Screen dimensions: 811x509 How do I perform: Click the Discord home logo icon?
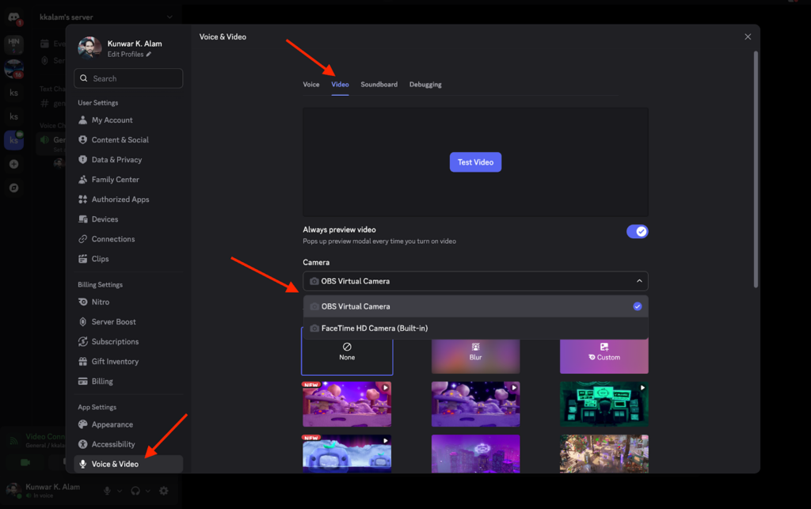pyautogui.click(x=13, y=17)
